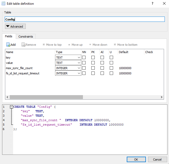
Task: Open Type dropdown for fs_id_list_request_timeout
Action: [79, 73]
